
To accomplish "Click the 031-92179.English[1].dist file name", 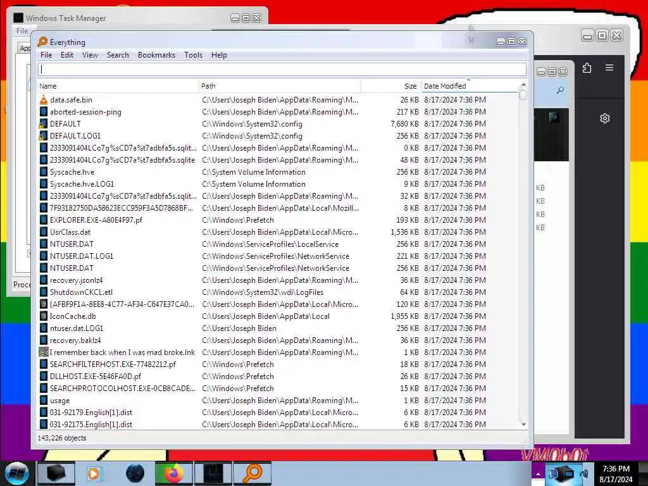I will point(91,412).
